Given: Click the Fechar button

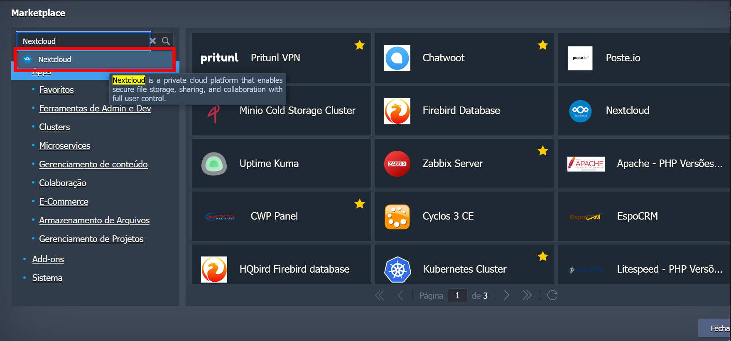Looking at the screenshot, I should pyautogui.click(x=714, y=328).
